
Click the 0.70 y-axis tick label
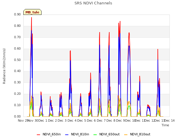coord(17,37)
